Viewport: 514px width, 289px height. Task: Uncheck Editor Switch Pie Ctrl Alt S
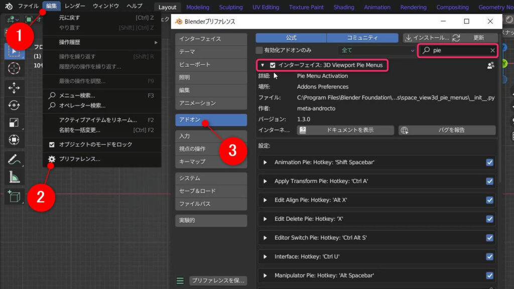(x=489, y=238)
